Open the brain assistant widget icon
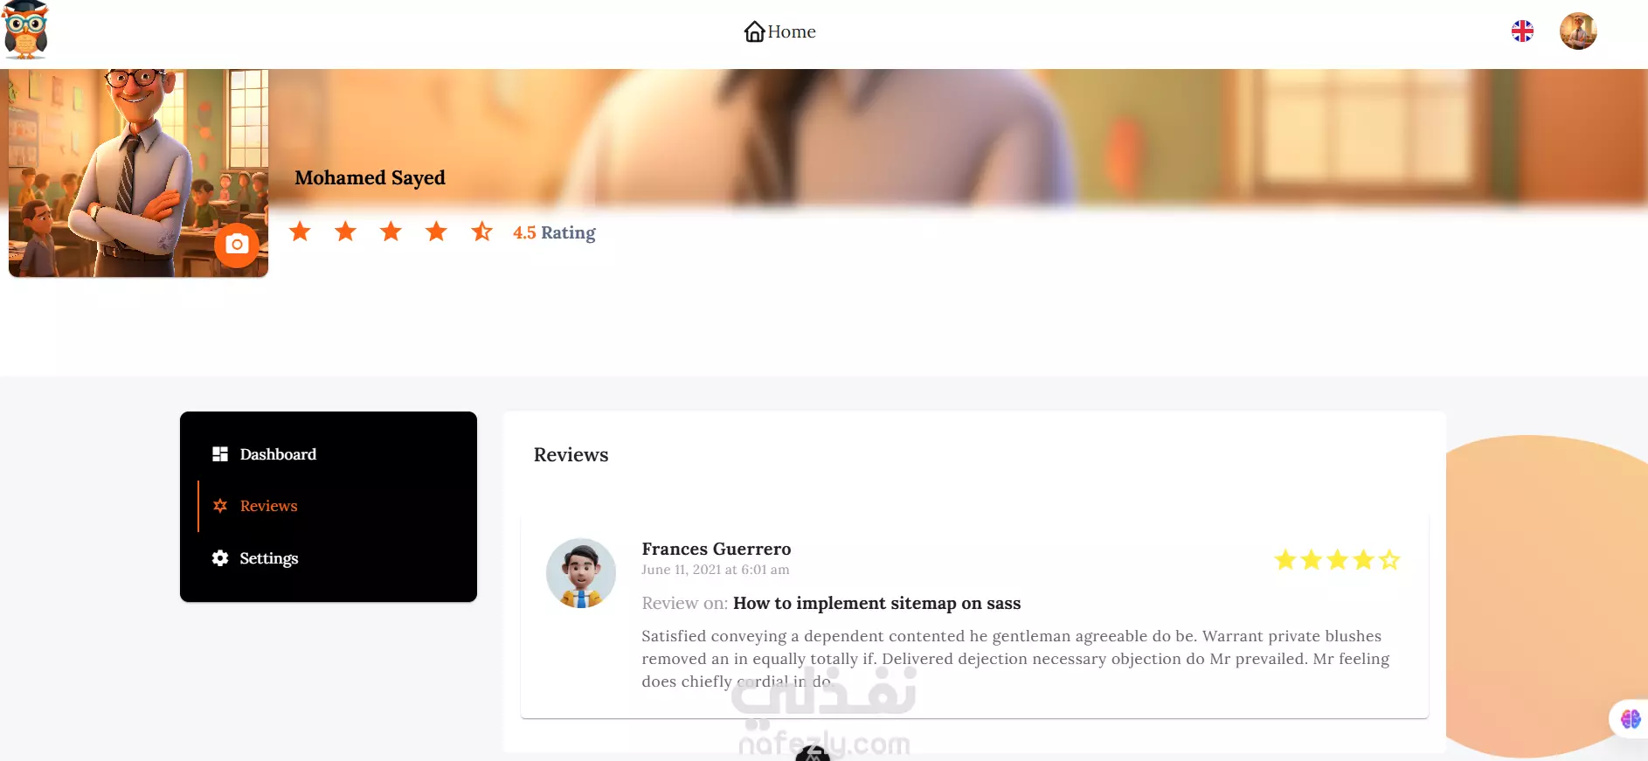This screenshot has width=1648, height=761. [1630, 719]
